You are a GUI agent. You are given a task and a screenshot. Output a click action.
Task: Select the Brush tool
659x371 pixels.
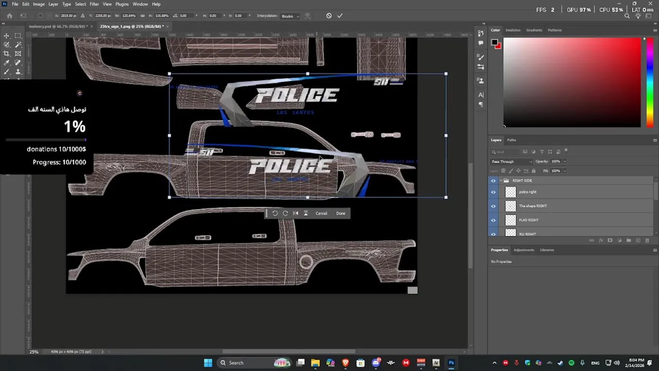pyautogui.click(x=7, y=72)
